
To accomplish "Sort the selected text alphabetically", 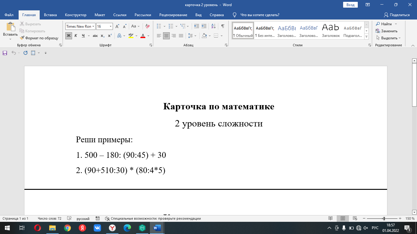I will pos(213,26).
